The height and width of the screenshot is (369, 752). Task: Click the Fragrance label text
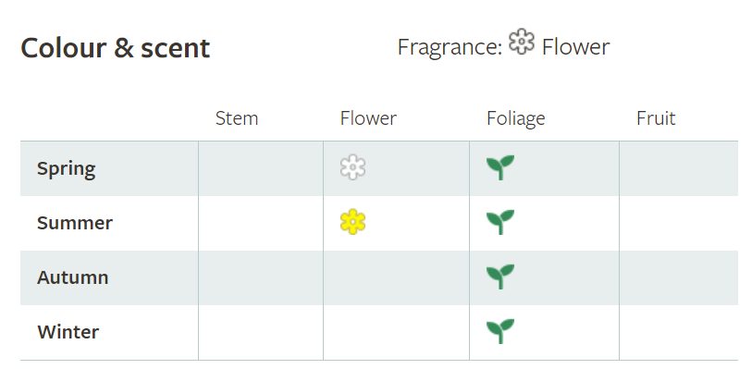coord(450,47)
